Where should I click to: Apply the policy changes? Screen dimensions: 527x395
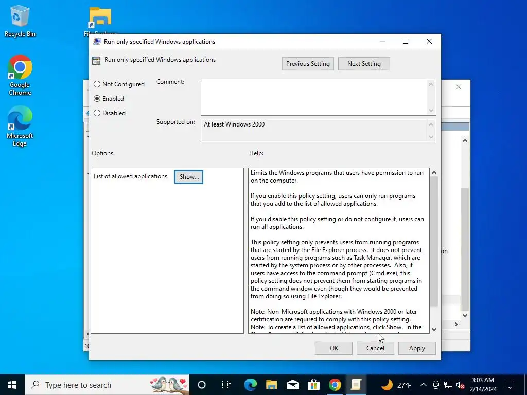coord(417,348)
